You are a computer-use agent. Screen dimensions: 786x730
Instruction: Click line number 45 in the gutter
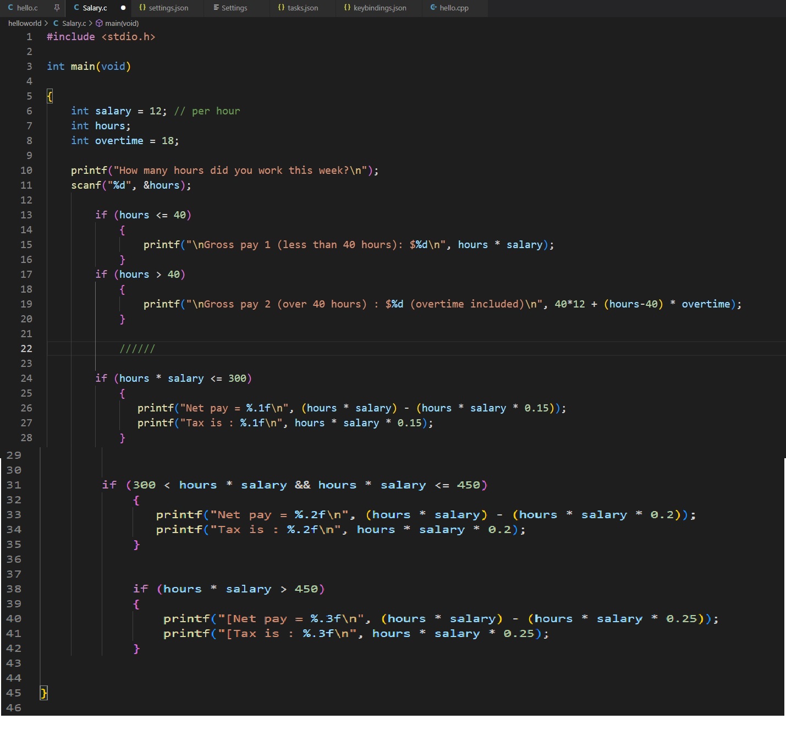(14, 693)
